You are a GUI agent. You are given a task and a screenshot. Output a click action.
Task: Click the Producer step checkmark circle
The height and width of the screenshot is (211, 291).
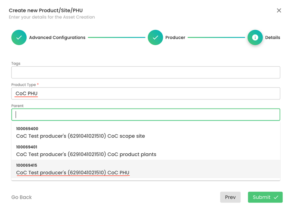[x=155, y=37]
